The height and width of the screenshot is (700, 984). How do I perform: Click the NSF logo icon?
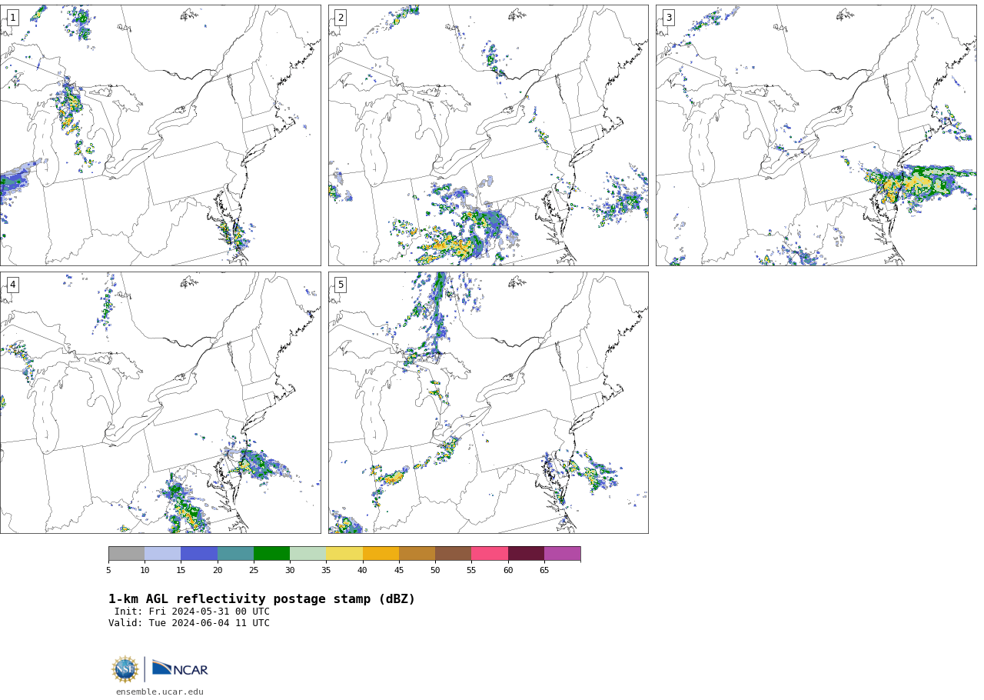click(x=125, y=669)
